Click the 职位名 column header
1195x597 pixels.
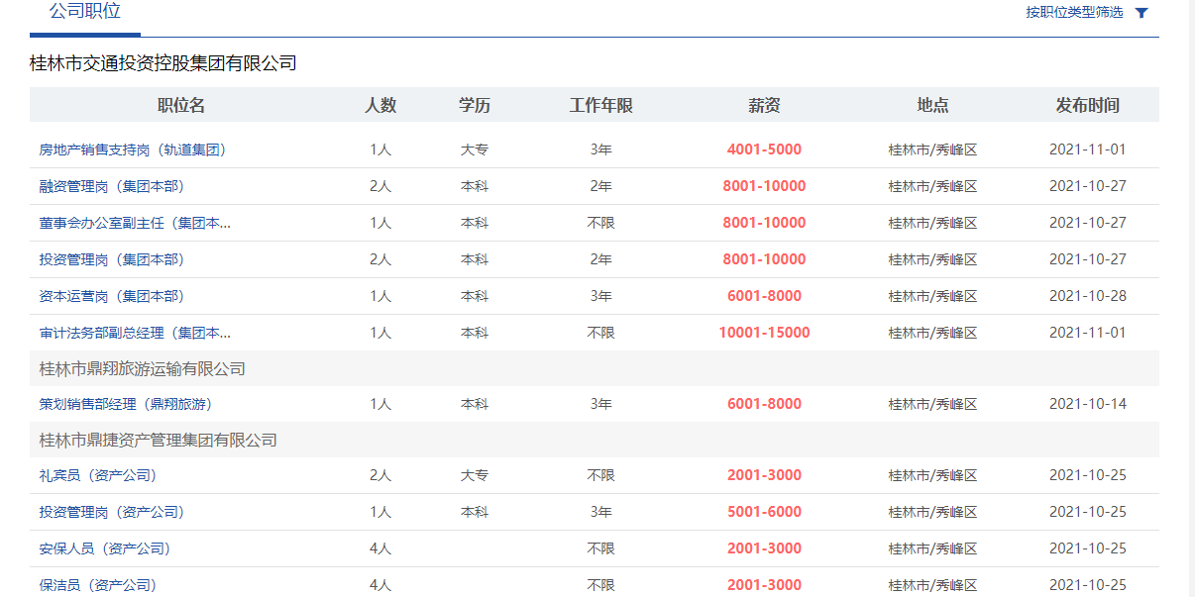point(181,105)
